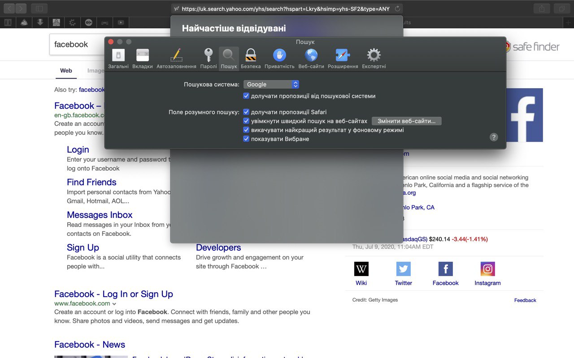Toggle 'показувати Вибране' checkbox
574x358 pixels.
point(246,139)
